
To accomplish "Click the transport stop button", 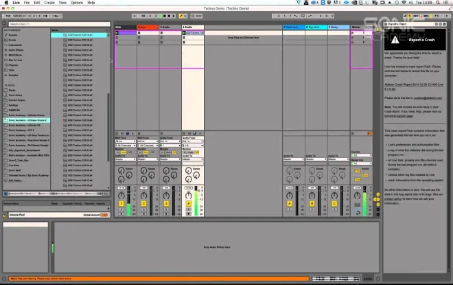I will [x=165, y=16].
